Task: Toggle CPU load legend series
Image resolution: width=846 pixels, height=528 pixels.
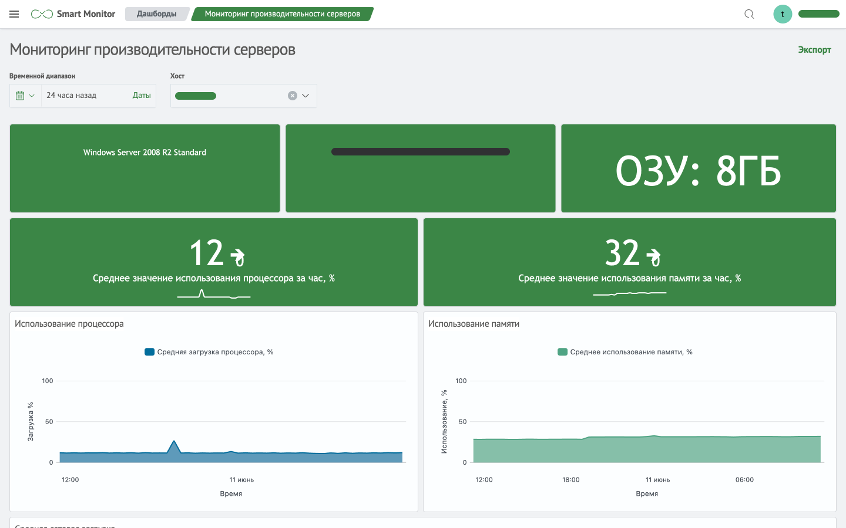Action: click(x=209, y=352)
